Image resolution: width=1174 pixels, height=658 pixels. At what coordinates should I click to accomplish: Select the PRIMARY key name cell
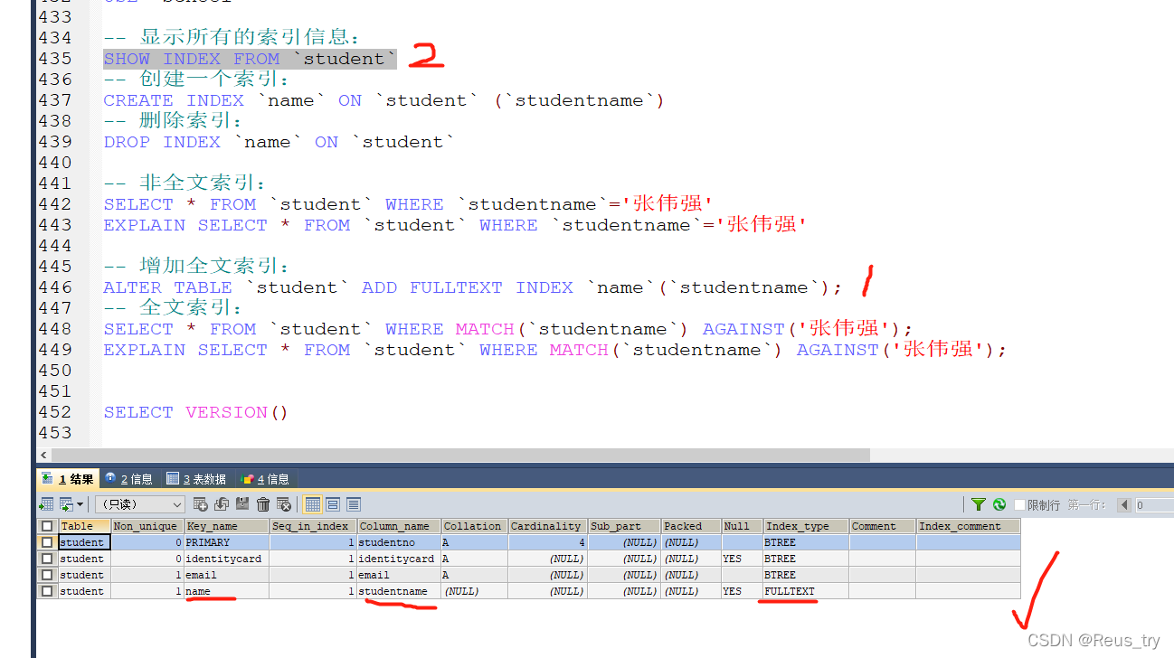226,542
